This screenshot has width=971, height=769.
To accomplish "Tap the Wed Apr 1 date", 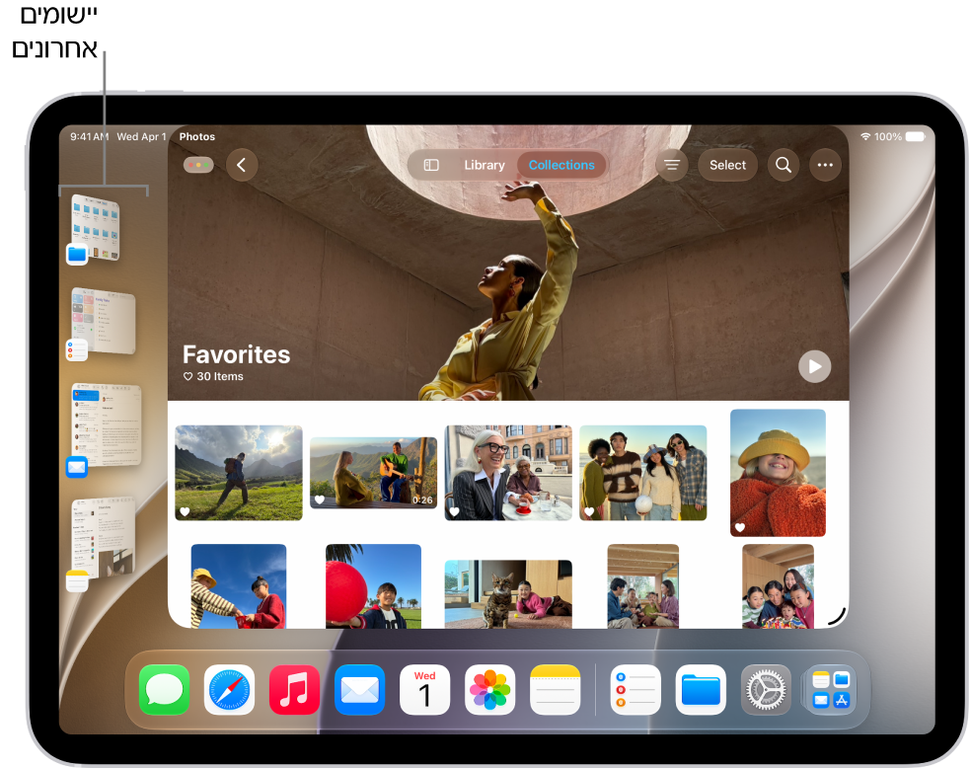I will point(142,136).
